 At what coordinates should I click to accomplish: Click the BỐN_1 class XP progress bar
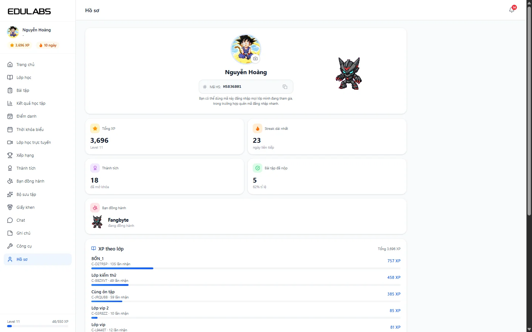point(246,269)
